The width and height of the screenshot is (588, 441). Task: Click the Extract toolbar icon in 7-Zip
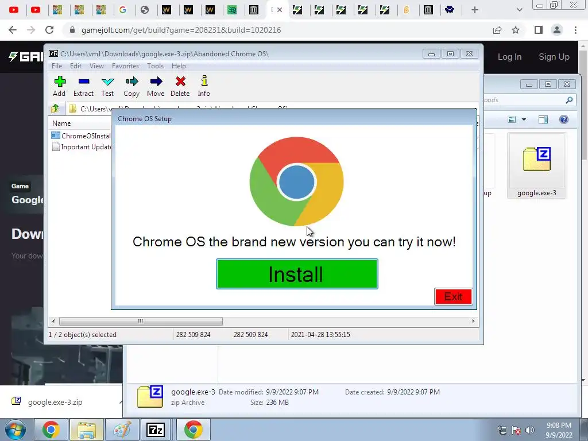coord(84,82)
